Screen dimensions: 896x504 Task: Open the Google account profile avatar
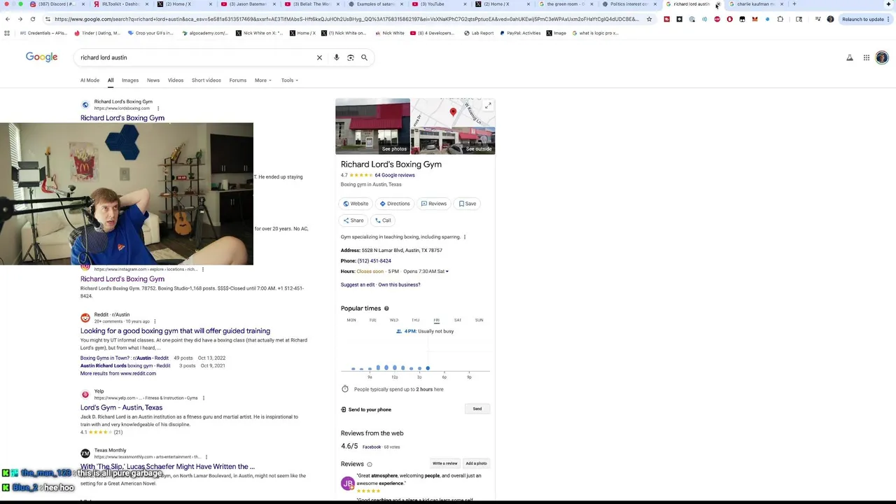881,57
